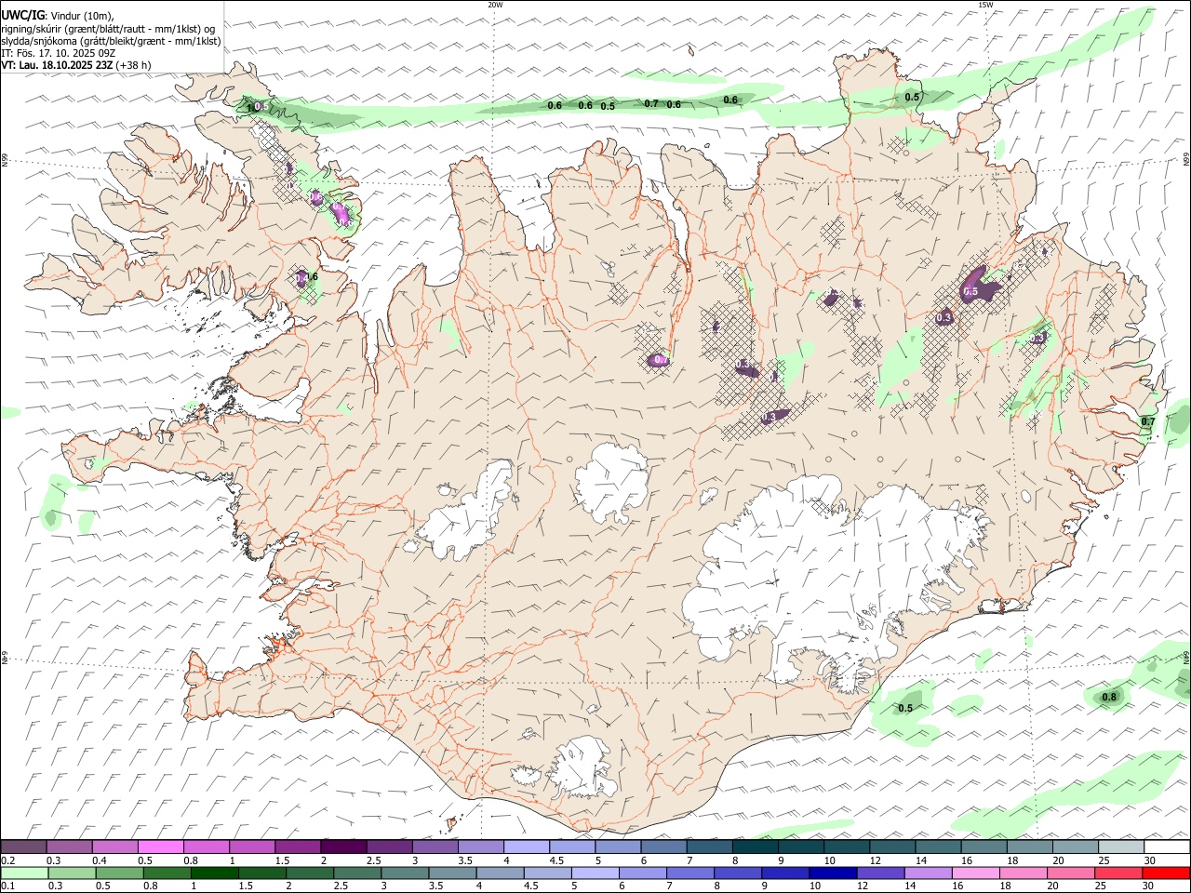Click the white Hofsjökull glacier in central Iceland

click(612, 482)
